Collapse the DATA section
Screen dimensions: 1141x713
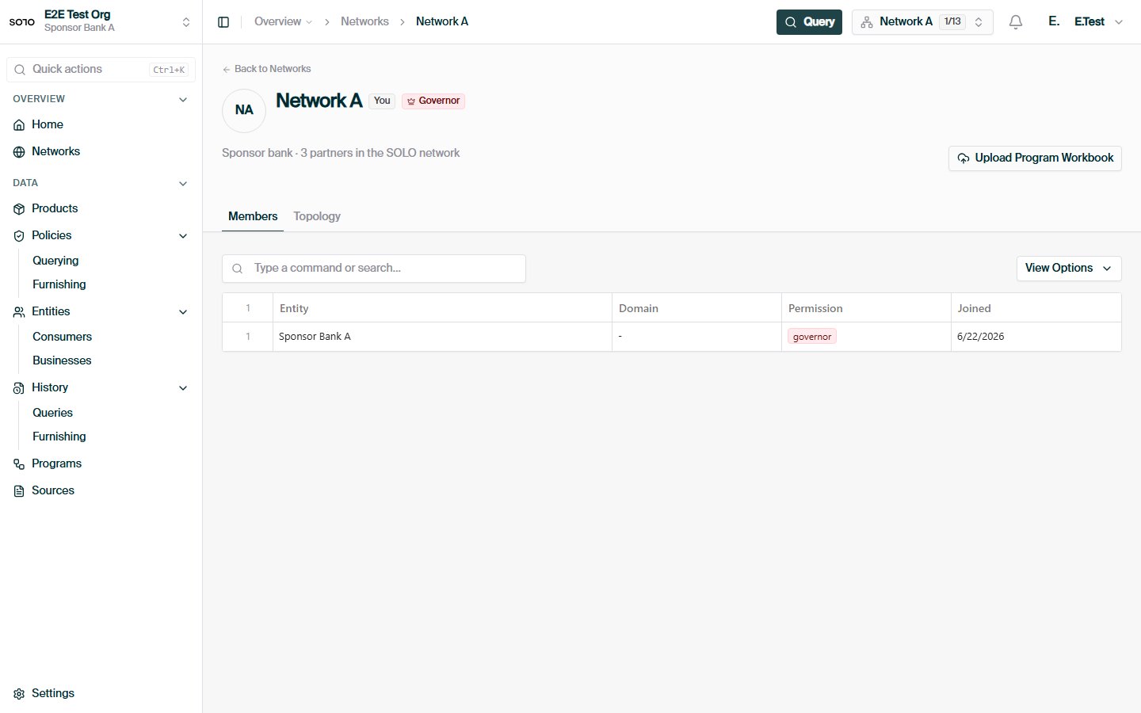[183, 184]
